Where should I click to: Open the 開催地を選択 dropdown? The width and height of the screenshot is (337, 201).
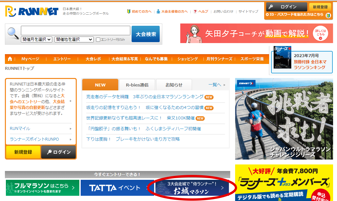click(x=74, y=39)
